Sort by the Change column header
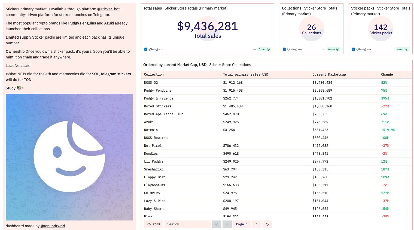This screenshot has width=414, height=230. 387,74
